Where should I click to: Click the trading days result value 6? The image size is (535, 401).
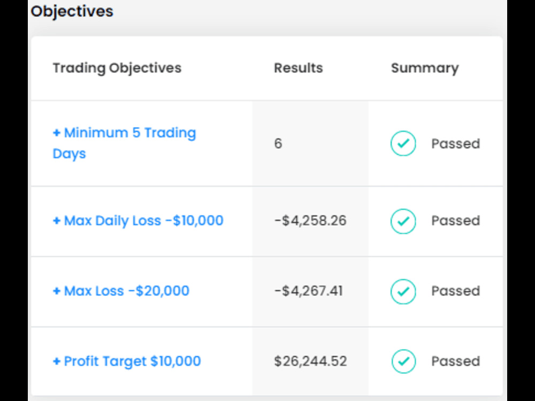[278, 143]
